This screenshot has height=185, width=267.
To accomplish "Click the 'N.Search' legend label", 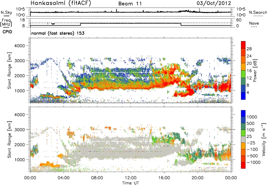I will (x=258, y=12).
